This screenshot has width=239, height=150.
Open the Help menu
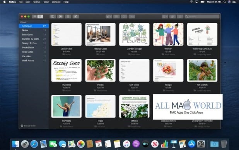66,2
